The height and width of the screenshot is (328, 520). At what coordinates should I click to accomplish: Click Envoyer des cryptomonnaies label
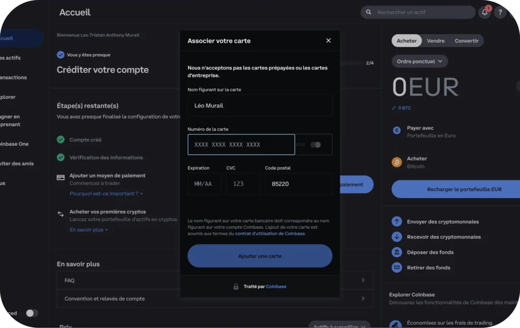pyautogui.click(x=443, y=222)
